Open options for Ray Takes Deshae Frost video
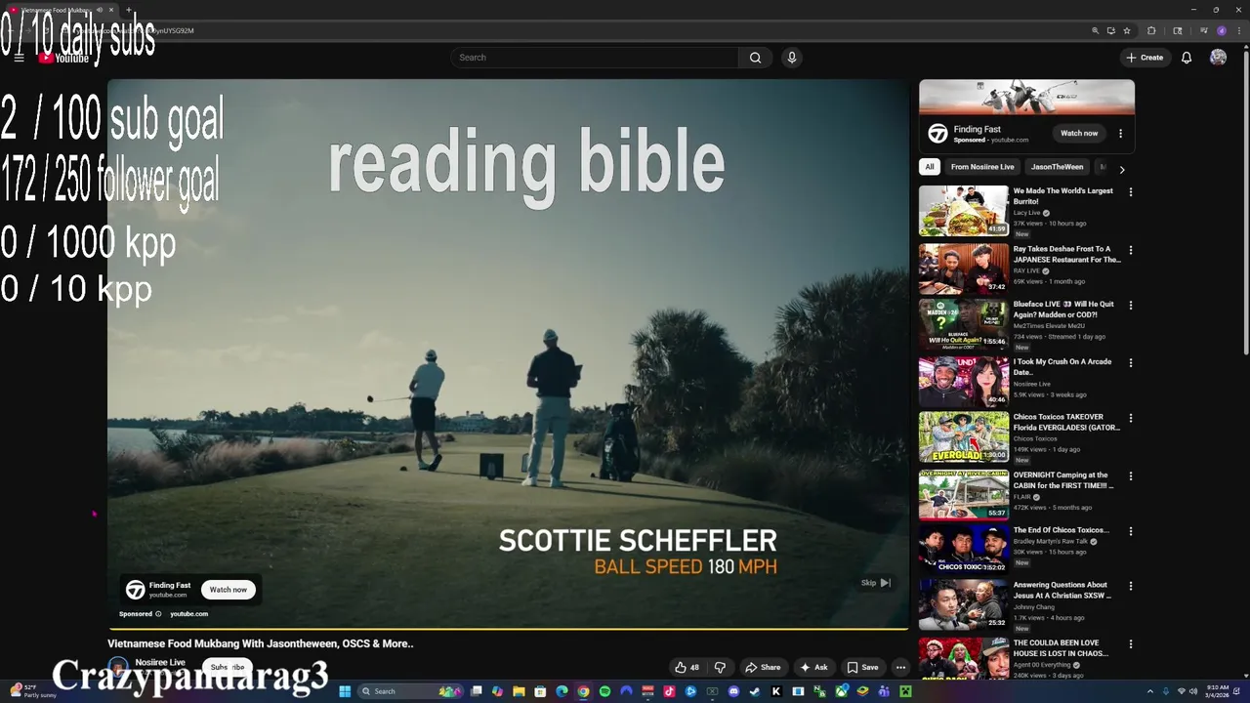 pos(1131,250)
